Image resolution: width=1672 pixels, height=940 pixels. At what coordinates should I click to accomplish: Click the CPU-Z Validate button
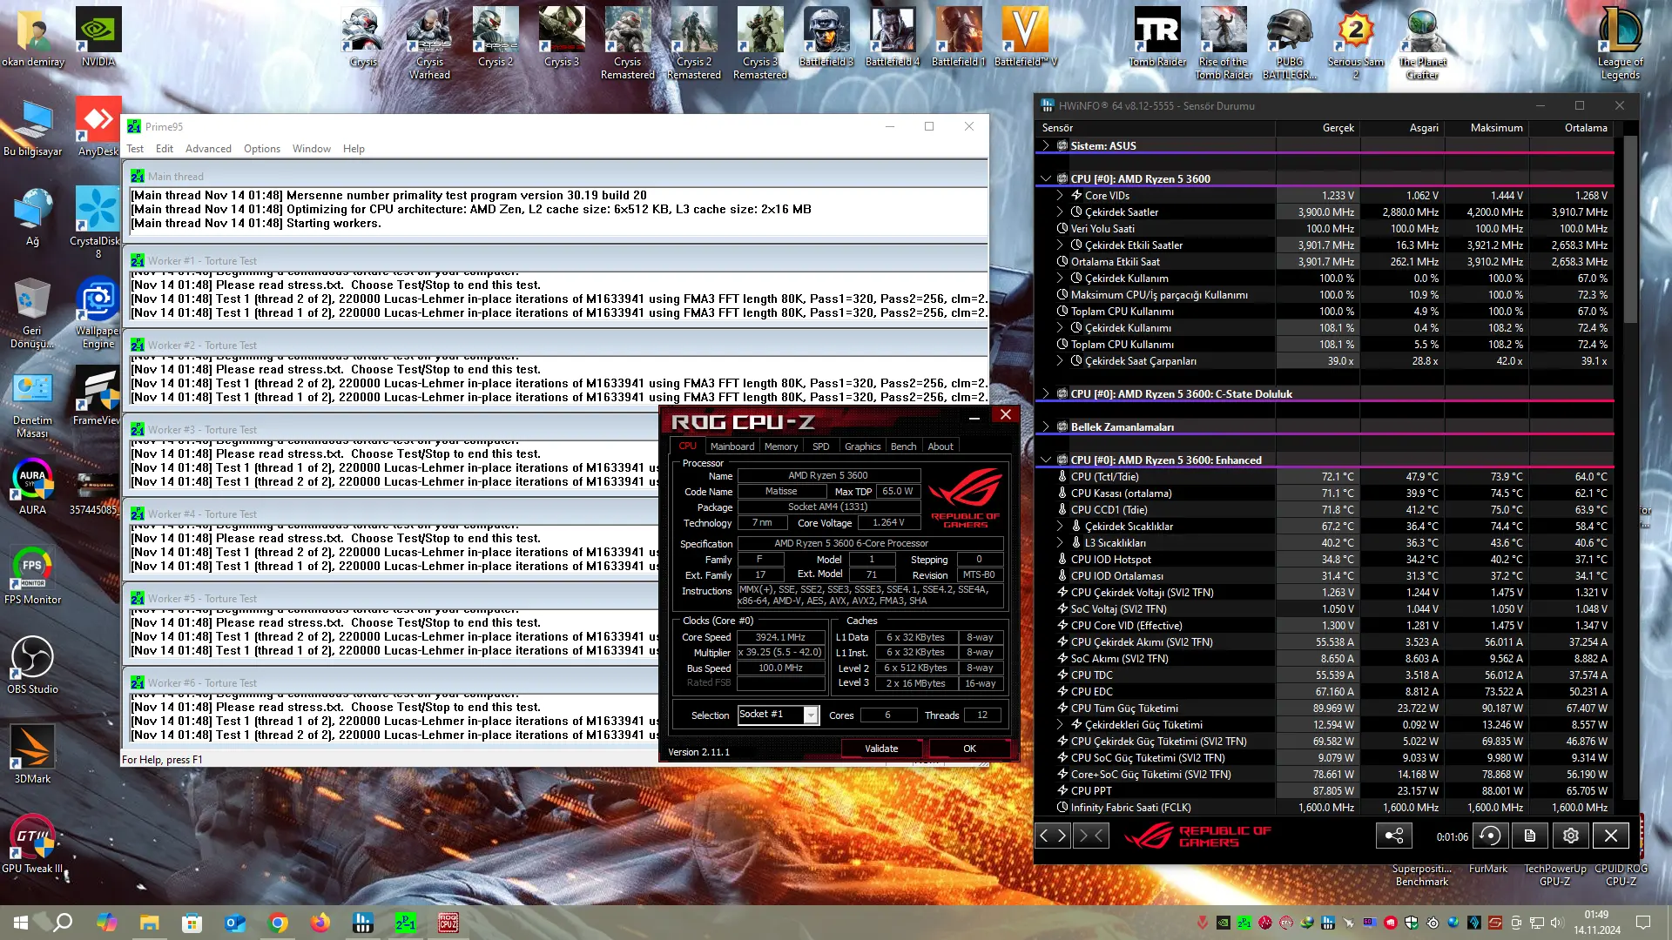[881, 749]
